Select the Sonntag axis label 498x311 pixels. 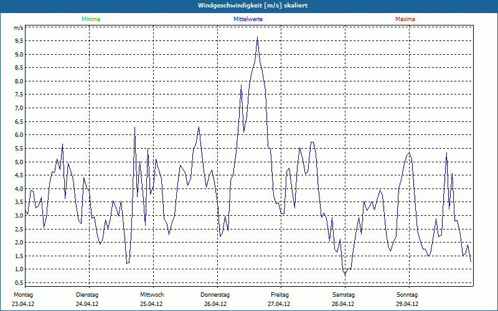coord(407,295)
